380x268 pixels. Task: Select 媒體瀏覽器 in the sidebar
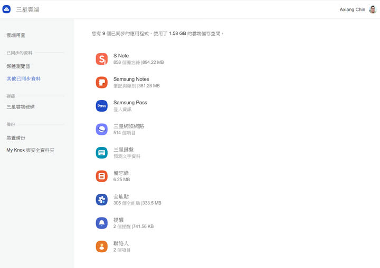point(18,66)
